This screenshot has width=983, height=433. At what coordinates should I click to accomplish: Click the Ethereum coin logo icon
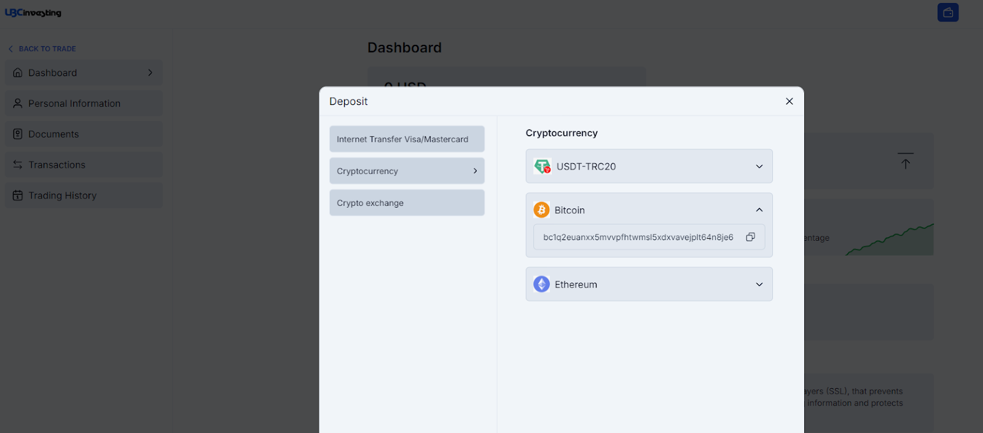click(541, 284)
